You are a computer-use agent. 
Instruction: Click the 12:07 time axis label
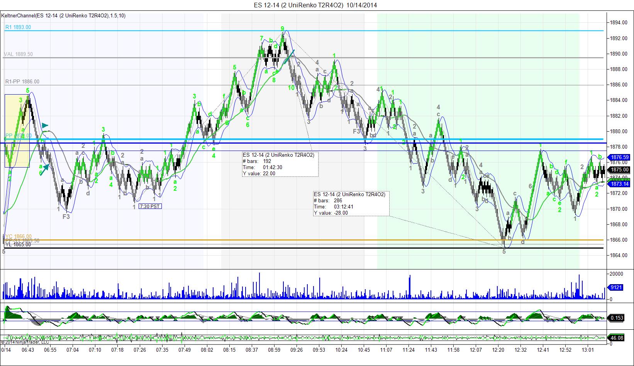(x=476, y=350)
